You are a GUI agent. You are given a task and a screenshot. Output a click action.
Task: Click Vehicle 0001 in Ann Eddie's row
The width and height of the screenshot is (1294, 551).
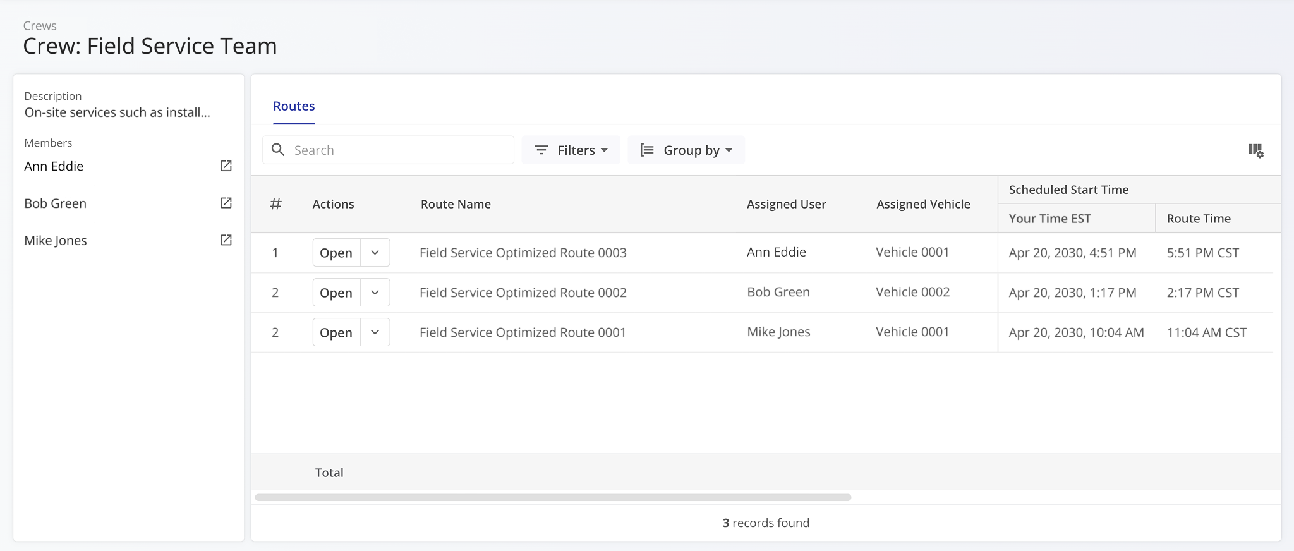pos(912,252)
